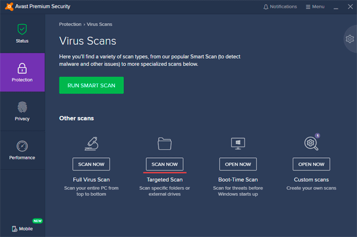Click the Avast logo icon
Screen dimensions: 357x237
click(9, 7)
